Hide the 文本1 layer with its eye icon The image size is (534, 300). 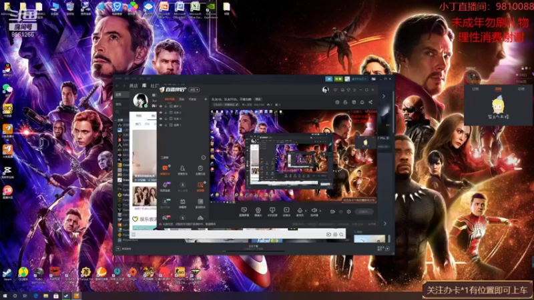click(161, 119)
